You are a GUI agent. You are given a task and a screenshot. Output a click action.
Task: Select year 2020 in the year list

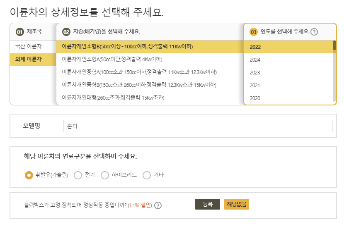288,98
